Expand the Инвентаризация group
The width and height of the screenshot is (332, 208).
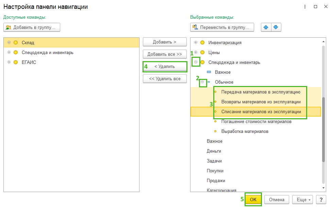point(196,42)
